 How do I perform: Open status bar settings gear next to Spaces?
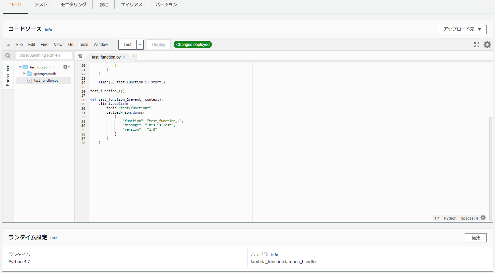483,218
